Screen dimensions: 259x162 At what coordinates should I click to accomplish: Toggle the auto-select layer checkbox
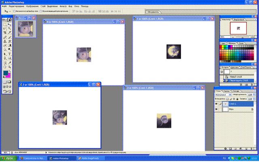pyautogui.click(x=15, y=12)
